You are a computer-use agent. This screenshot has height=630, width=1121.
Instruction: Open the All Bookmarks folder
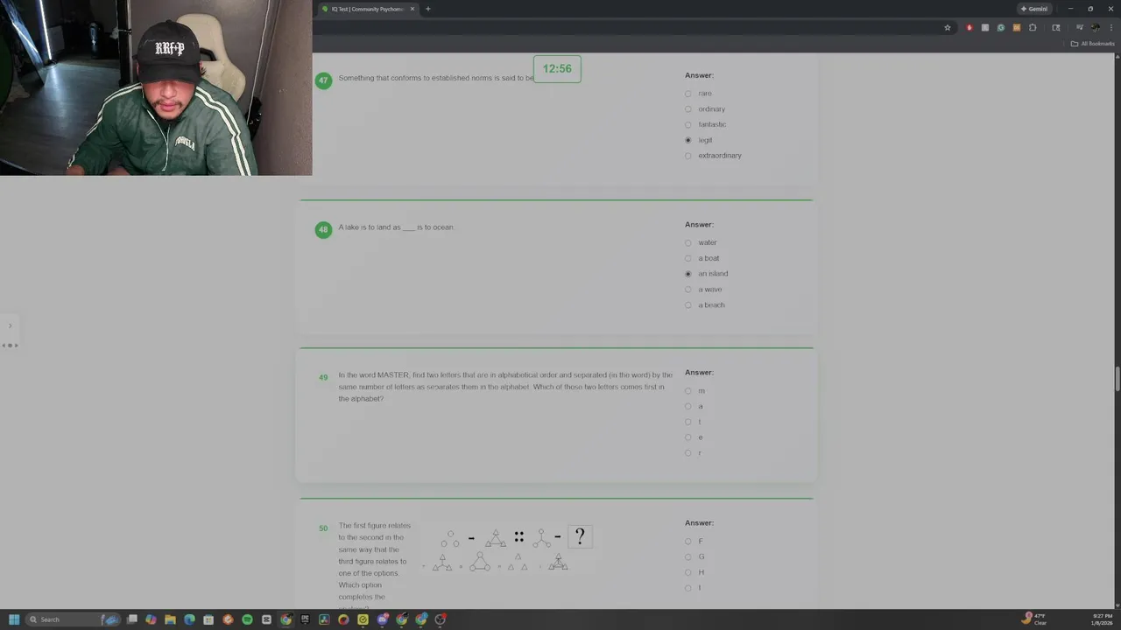coord(1092,44)
